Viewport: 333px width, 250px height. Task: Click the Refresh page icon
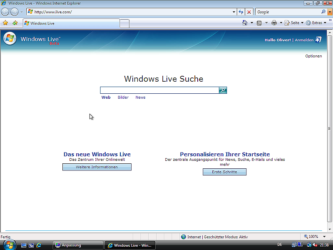241,12
